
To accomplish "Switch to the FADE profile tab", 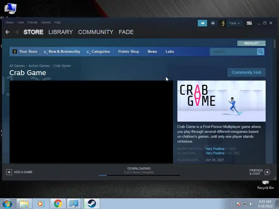I will point(126,32).
